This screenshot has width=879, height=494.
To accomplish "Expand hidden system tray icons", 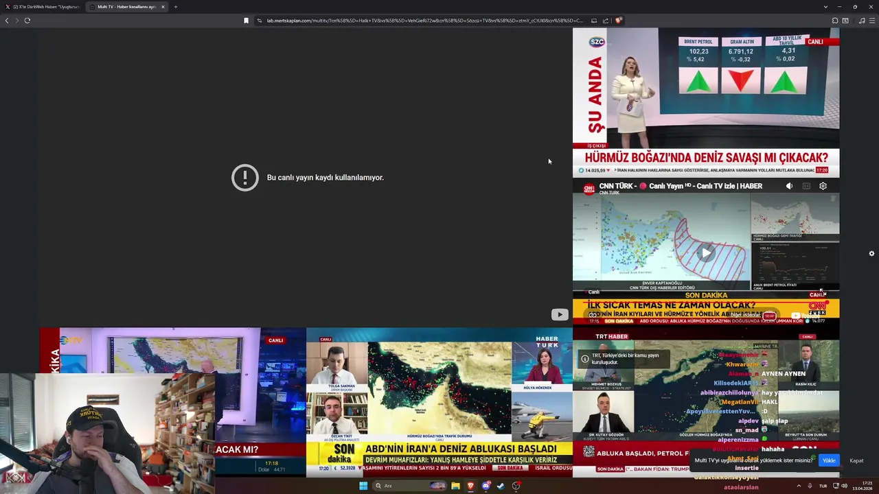I will (798, 486).
